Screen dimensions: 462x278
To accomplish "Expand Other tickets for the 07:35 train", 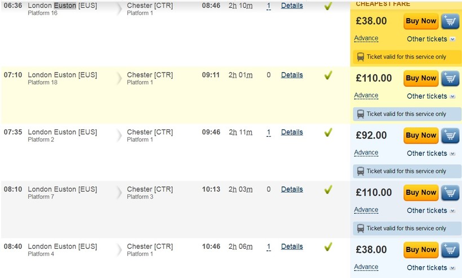I will point(431,153).
